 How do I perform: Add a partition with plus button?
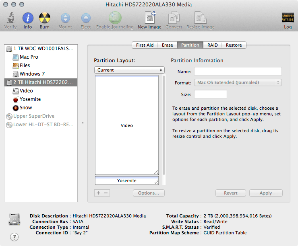tap(98, 193)
